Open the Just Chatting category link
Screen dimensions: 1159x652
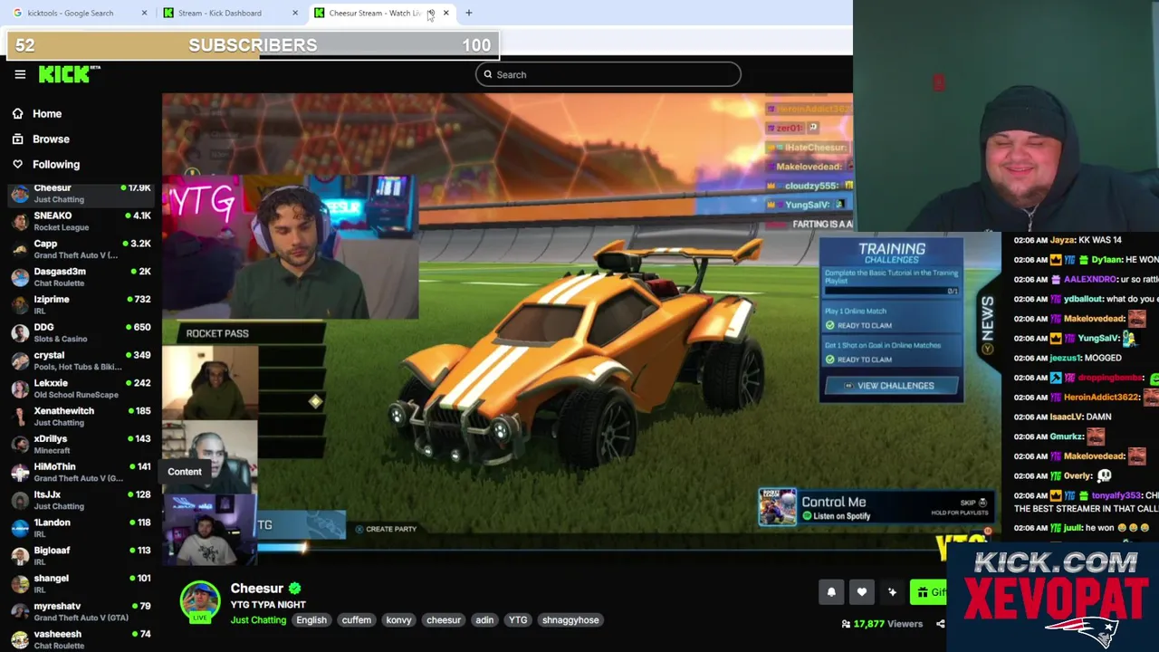click(x=258, y=620)
